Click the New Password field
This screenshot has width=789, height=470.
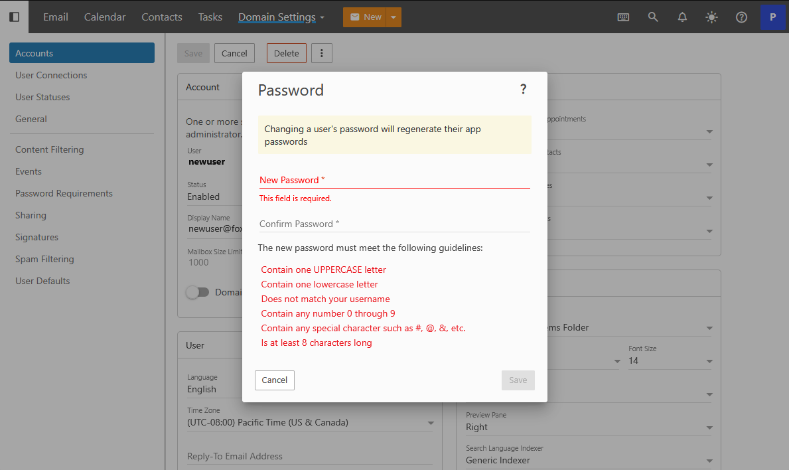pos(394,180)
